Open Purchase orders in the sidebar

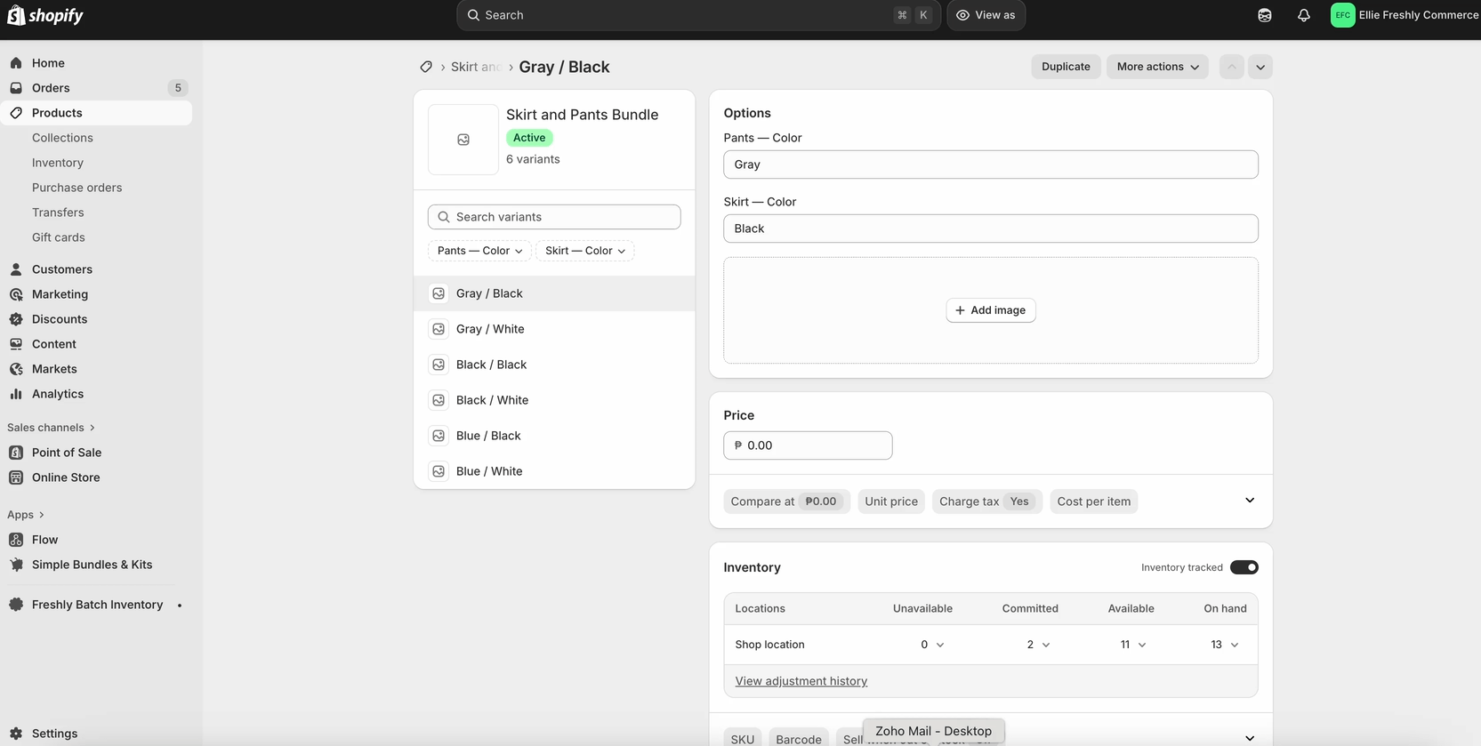pyautogui.click(x=77, y=188)
